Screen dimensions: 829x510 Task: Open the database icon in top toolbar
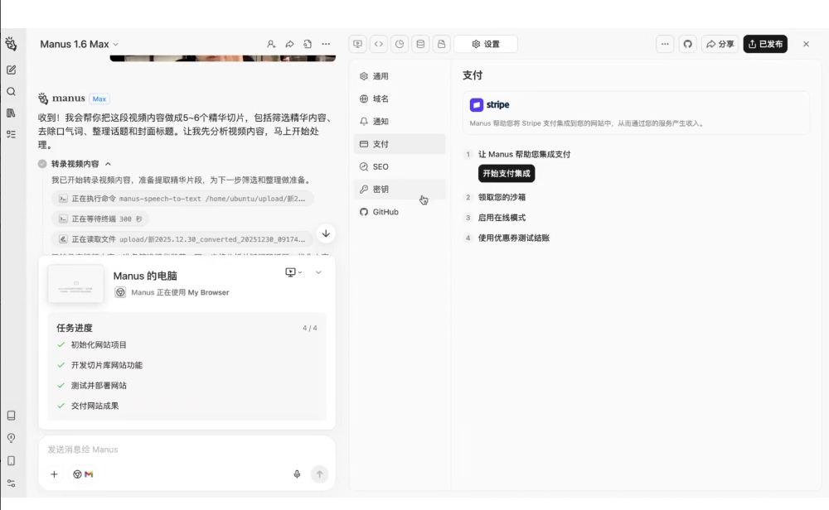(420, 43)
